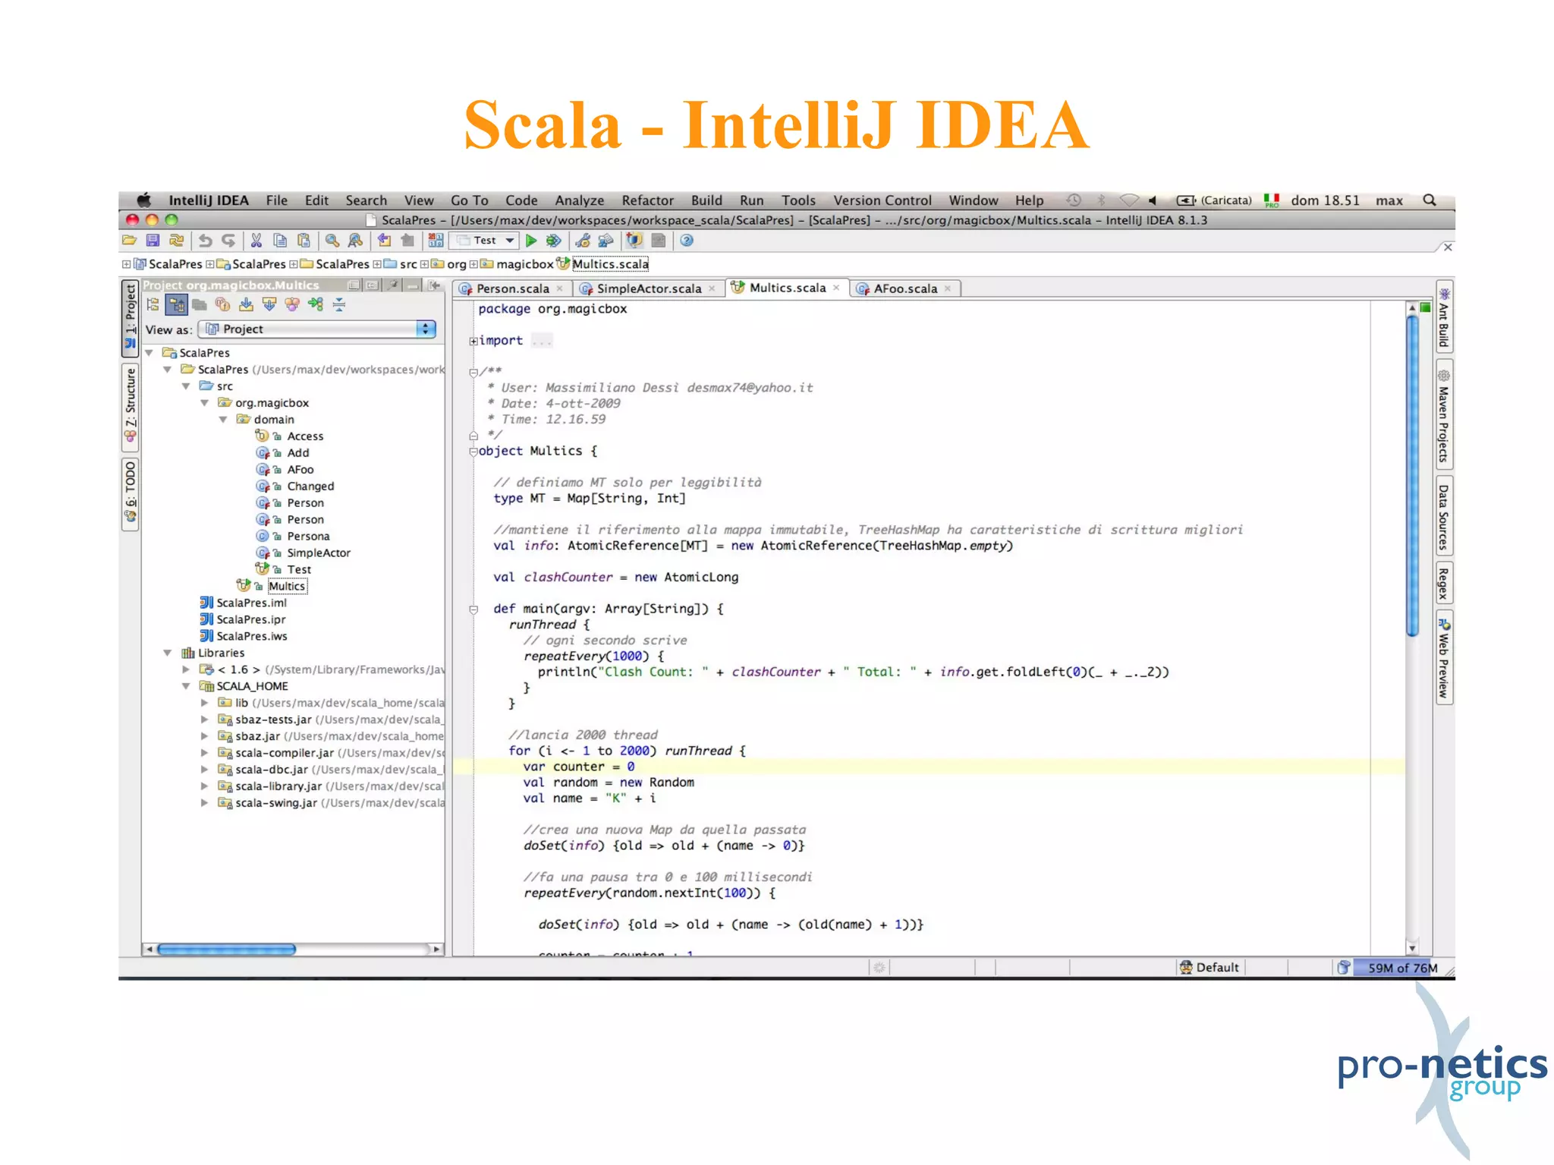Open the Ant Build side tool window
This screenshot has height=1165, width=1554.
[1444, 317]
